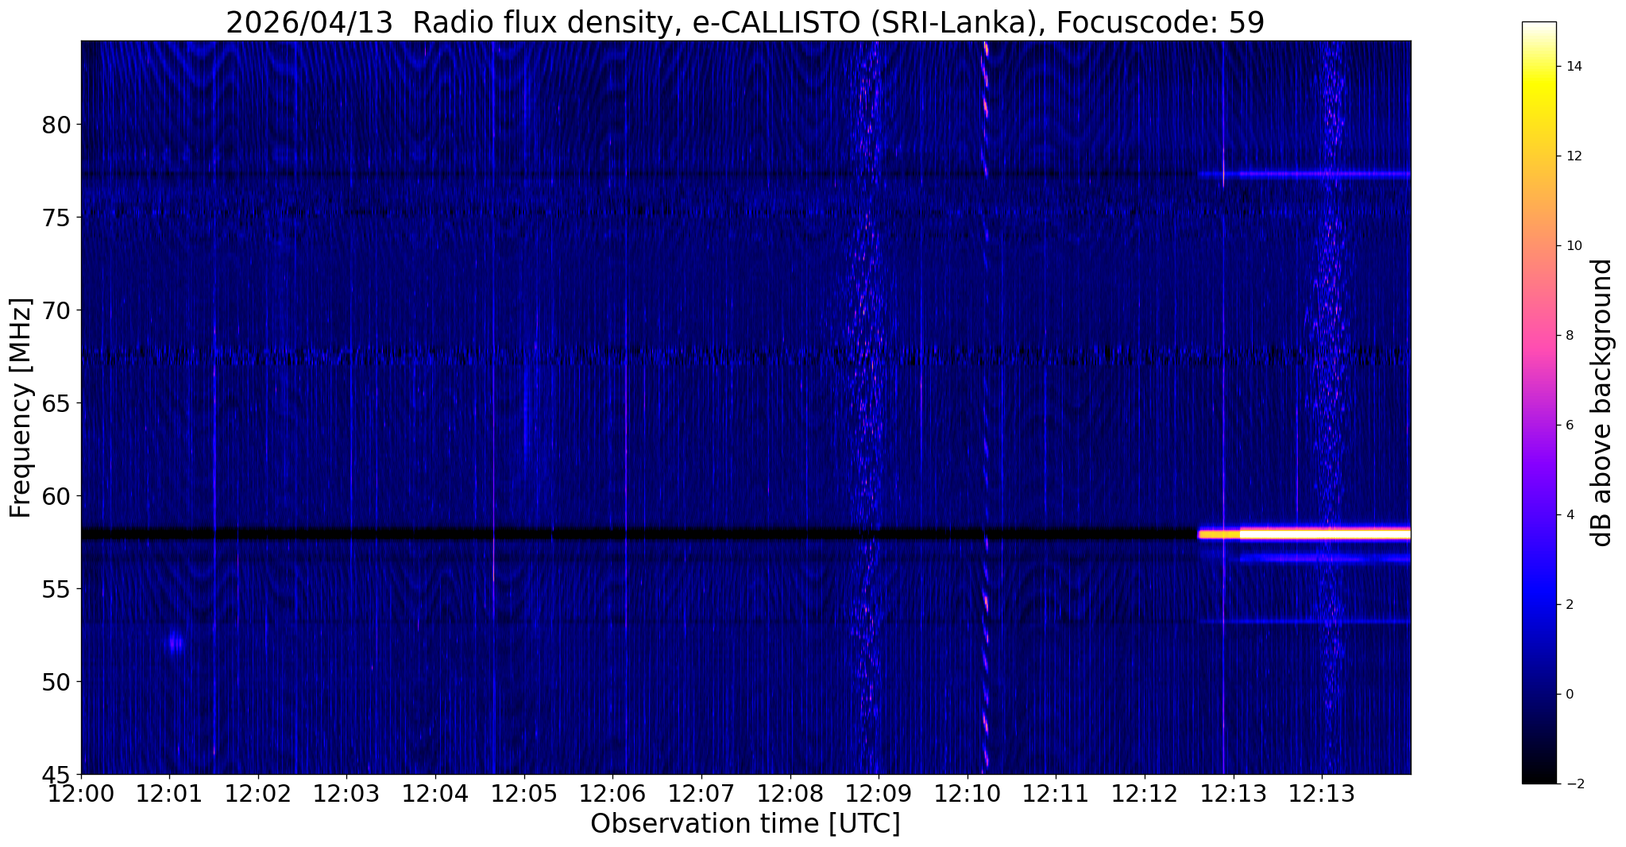This screenshot has height=847, width=1626.
Task: Select the 12:08 time tick label
Action: click(x=790, y=792)
